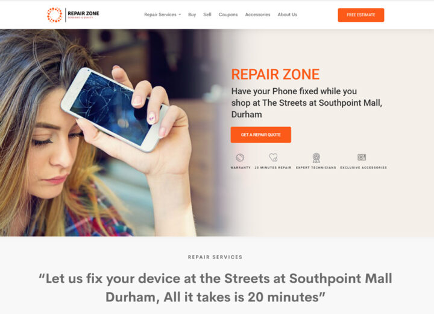
Task: Navigate to Accessories in the navbar
Action: pos(257,14)
